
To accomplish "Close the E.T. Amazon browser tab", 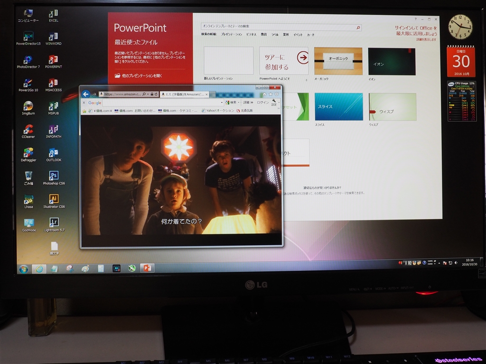I will pos(206,94).
